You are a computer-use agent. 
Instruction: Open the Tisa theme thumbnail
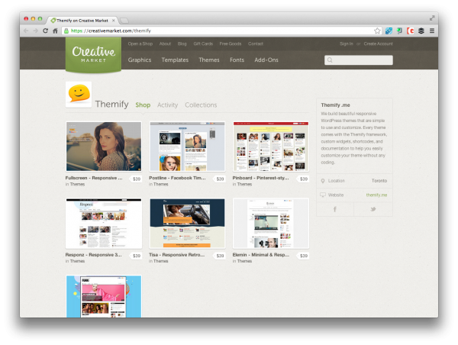pos(187,224)
